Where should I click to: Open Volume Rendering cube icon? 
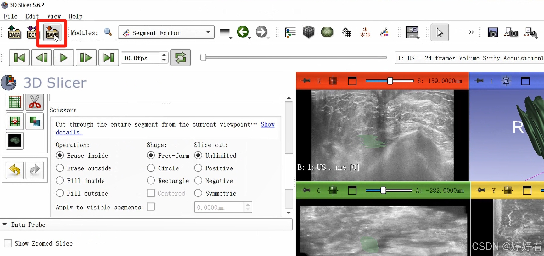click(x=308, y=32)
